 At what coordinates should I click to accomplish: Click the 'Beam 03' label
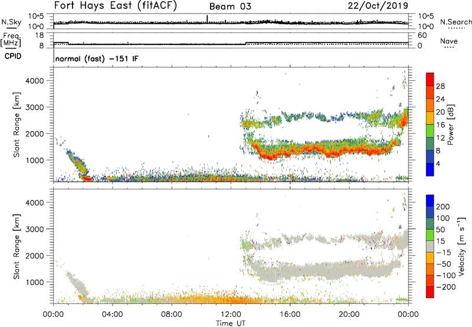(230, 6)
